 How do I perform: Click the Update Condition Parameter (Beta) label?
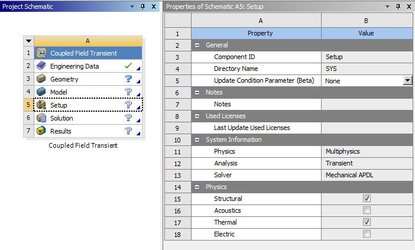click(x=264, y=80)
